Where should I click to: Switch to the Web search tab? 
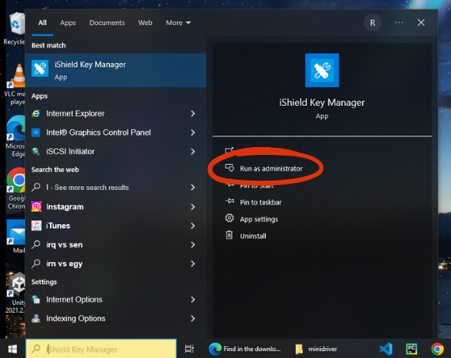coord(145,23)
